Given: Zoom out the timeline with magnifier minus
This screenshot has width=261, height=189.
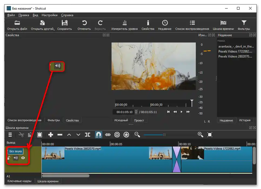Looking at the screenshot, I should pos(137,135).
